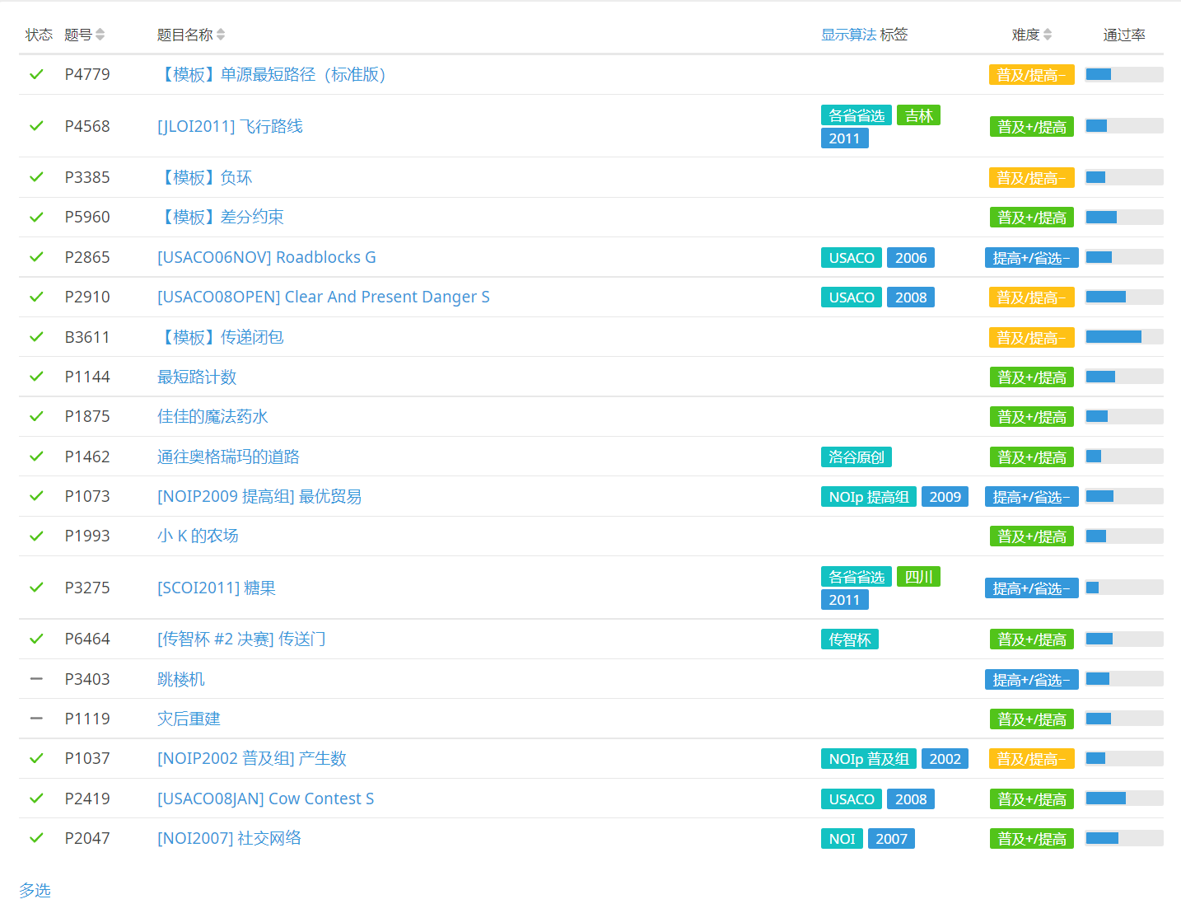Click the 2009 year tag for P1073
This screenshot has width=1181, height=918.
coord(945,497)
